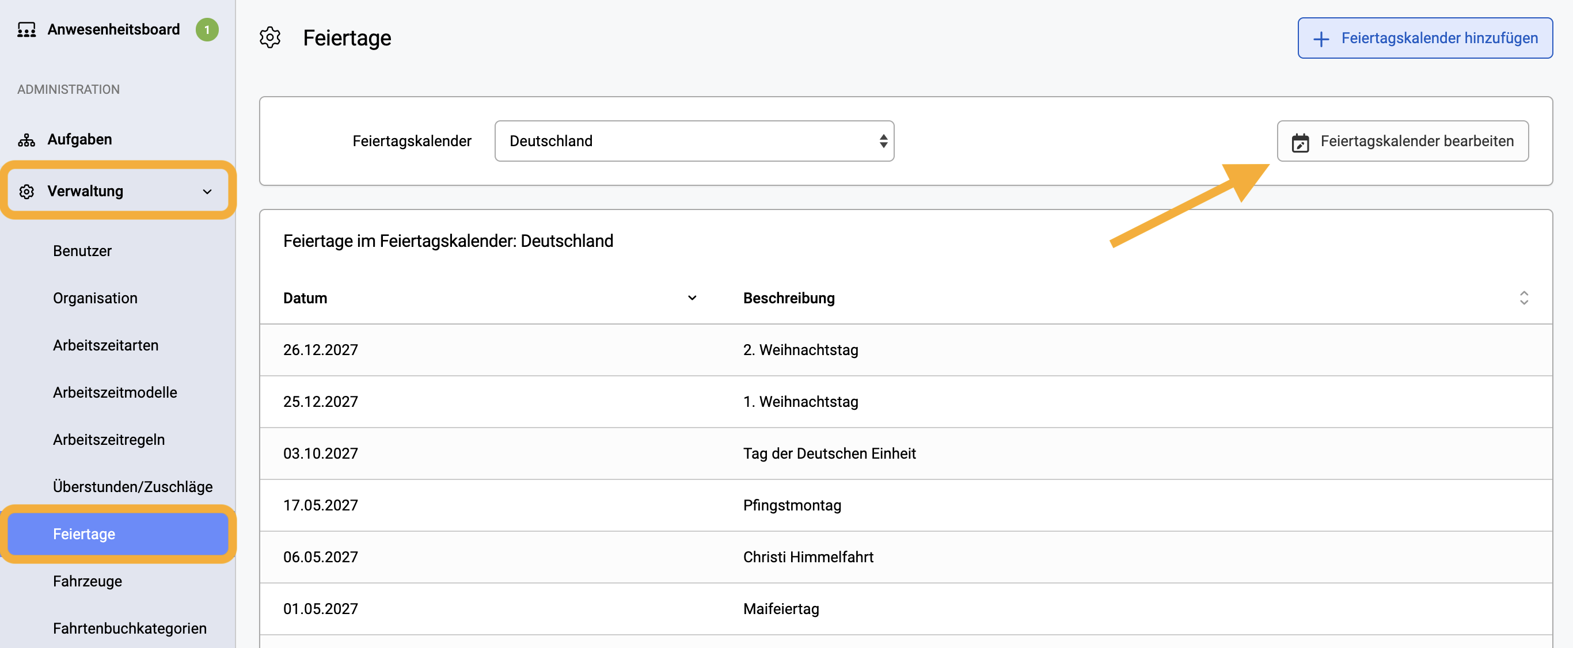Collapse the Verwaltung section chevron

click(208, 192)
